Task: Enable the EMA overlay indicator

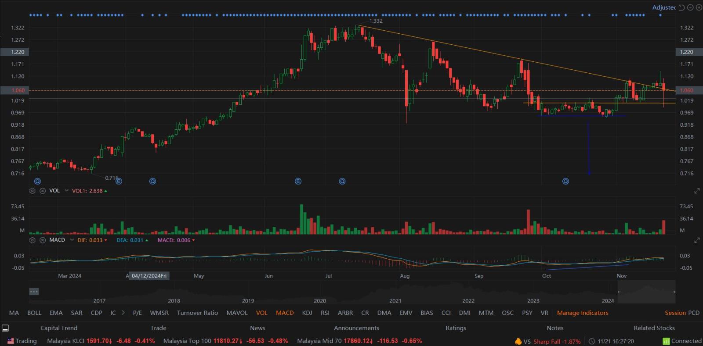Action: 56,313
